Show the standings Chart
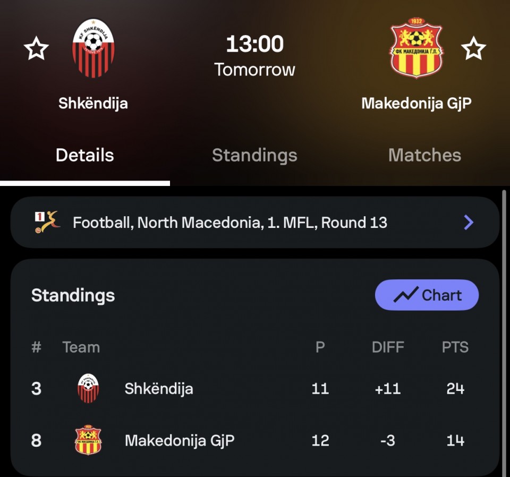 (427, 295)
